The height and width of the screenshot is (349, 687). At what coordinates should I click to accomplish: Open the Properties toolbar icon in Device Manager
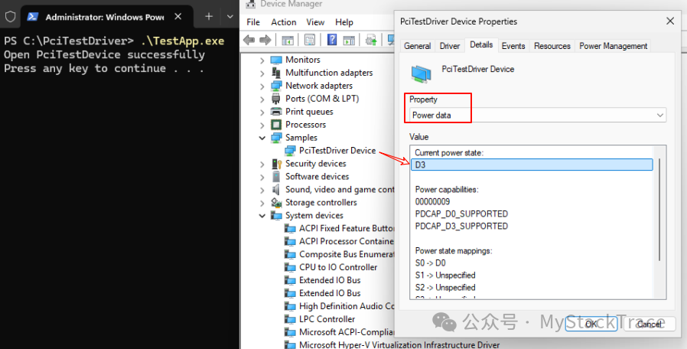(310, 41)
